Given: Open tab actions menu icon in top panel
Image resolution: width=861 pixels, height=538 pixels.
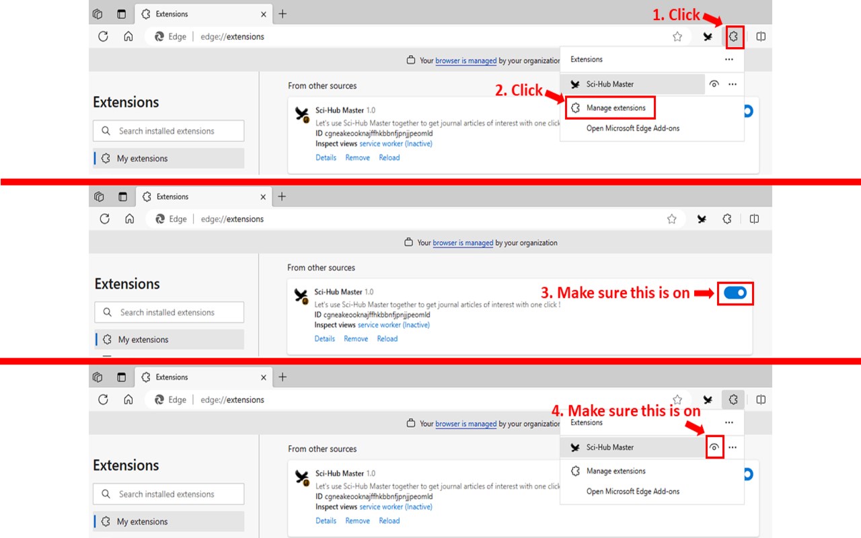Looking at the screenshot, I should 121,13.
